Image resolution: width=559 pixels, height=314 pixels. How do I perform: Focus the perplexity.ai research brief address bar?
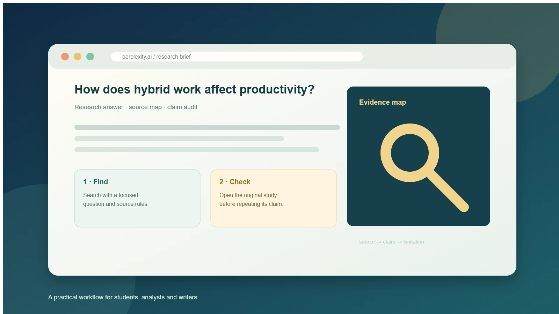pyautogui.click(x=237, y=57)
